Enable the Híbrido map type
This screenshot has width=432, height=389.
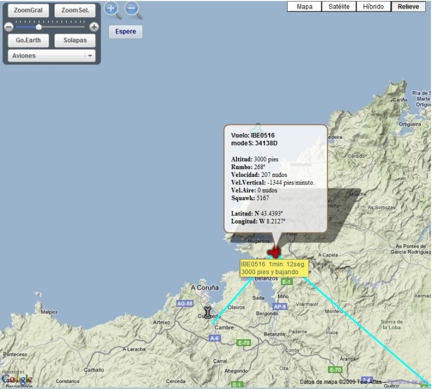373,6
